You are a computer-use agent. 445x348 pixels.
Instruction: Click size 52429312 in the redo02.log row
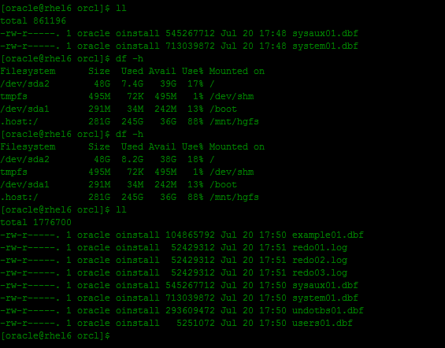[193, 260]
